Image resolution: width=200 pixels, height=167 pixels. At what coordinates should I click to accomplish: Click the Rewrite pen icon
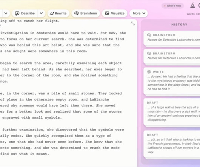(x=52, y=13)
